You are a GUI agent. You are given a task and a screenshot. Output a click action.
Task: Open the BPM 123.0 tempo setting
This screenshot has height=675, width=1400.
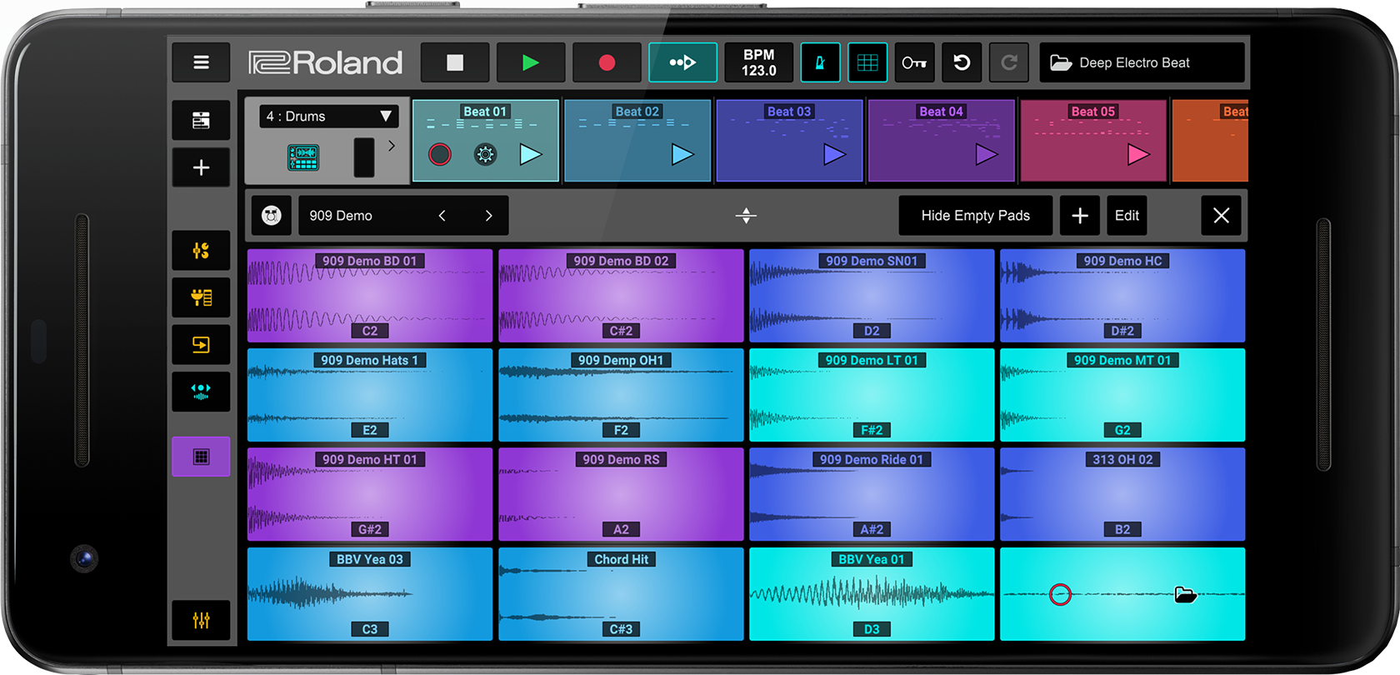(x=758, y=62)
